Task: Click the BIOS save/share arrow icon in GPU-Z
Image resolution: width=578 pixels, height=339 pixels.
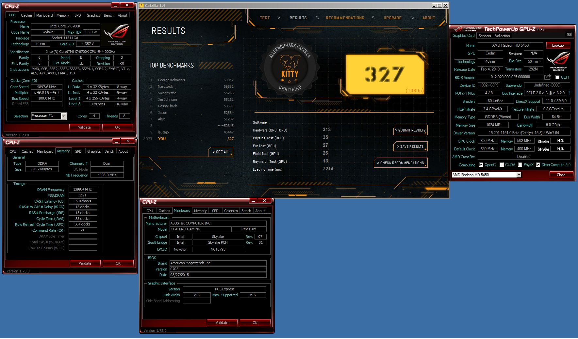Action: coord(548,77)
